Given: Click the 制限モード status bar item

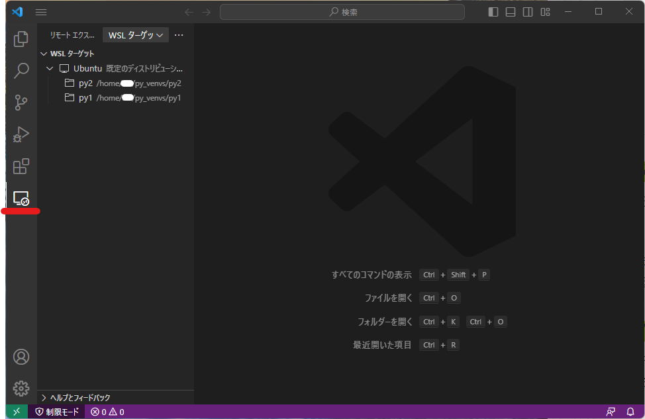Looking at the screenshot, I should point(57,412).
